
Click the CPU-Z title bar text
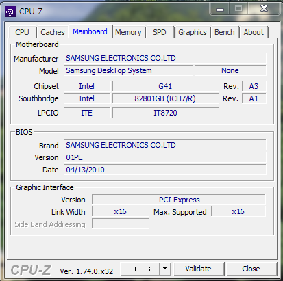(31, 11)
